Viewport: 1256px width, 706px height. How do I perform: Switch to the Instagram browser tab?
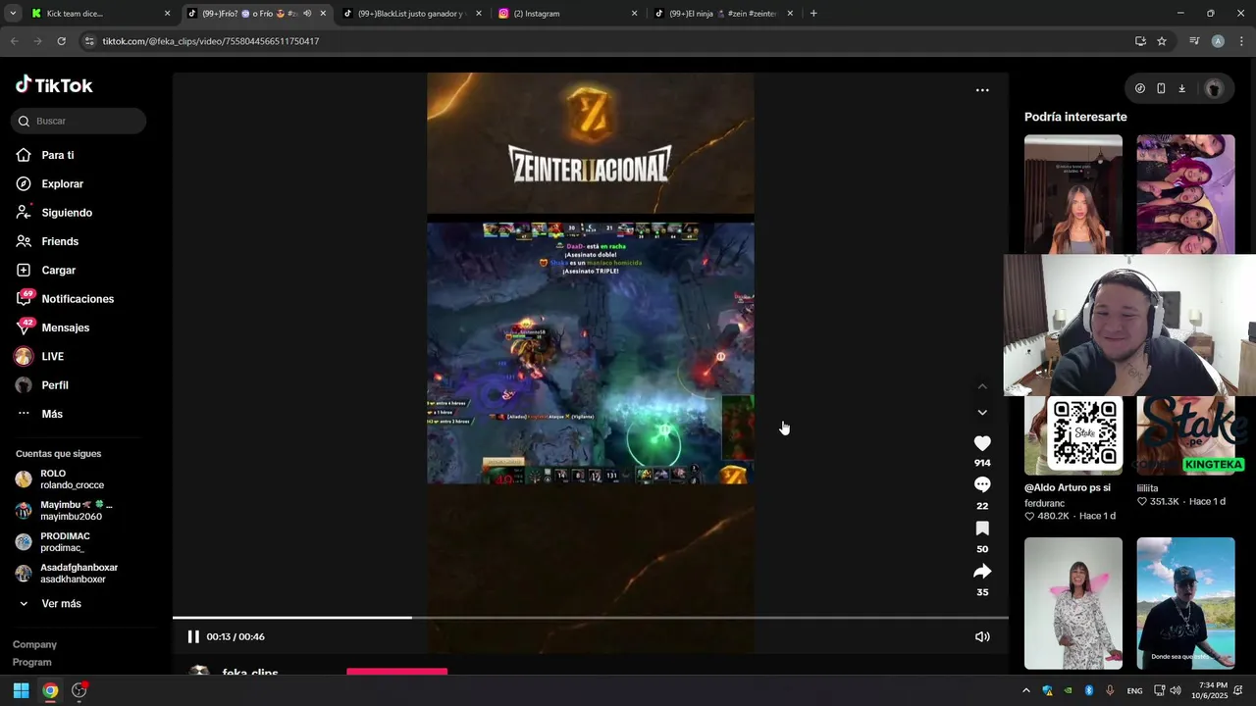567,14
